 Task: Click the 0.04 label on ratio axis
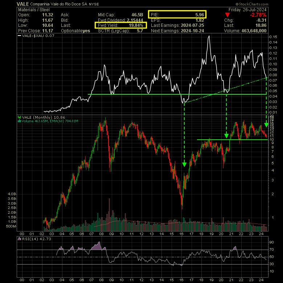pyautogui.click(x=273, y=97)
